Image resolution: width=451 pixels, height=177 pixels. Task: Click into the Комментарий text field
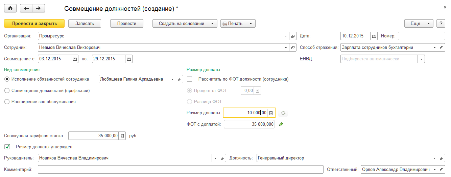[181, 170]
